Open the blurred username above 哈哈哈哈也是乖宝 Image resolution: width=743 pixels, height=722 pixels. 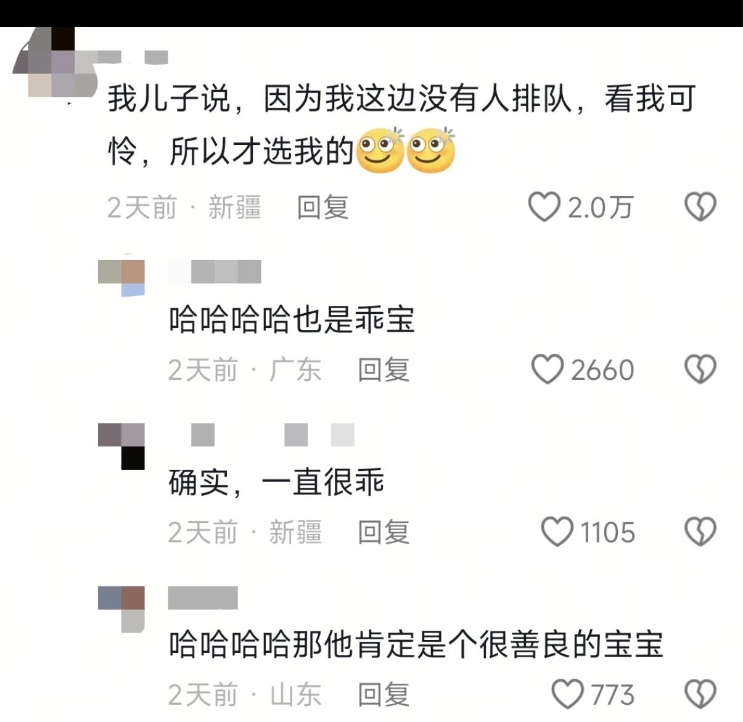click(x=215, y=272)
